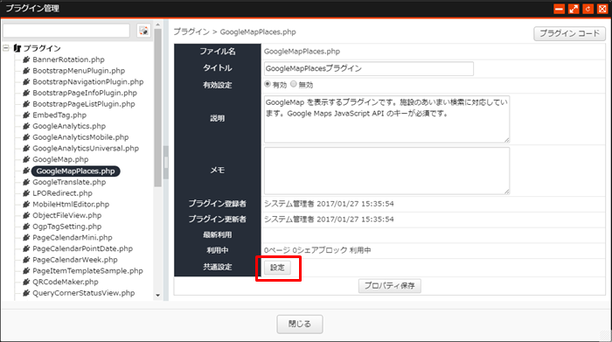Click the 0ページ 0シェアブロック 利用中 text
This screenshot has width=612, height=342.
click(317, 250)
